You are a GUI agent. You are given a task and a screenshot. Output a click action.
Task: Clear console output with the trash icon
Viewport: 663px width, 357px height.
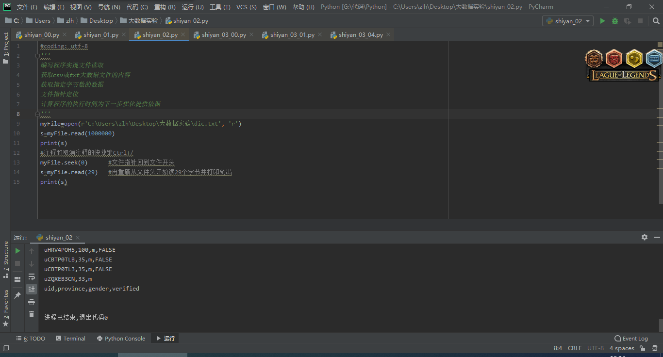pos(32,314)
